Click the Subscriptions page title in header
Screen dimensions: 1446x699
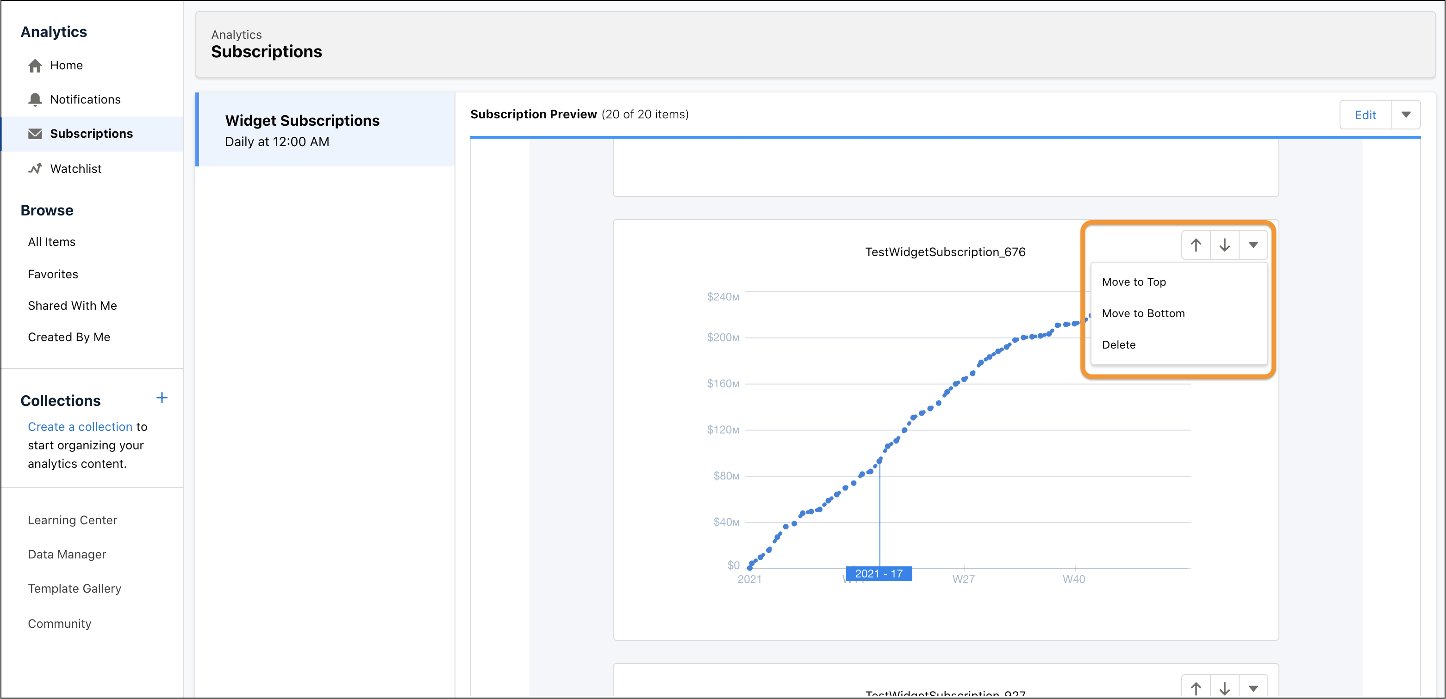(267, 52)
